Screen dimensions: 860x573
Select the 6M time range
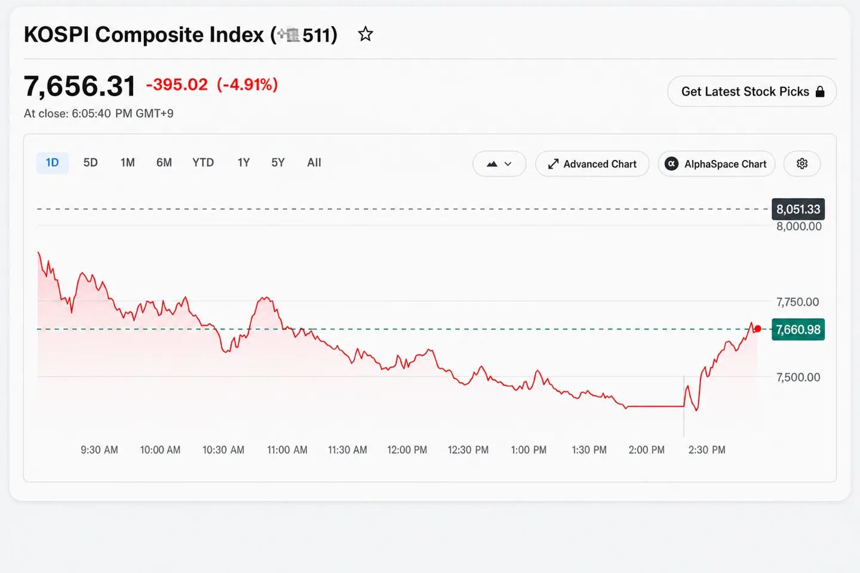[164, 162]
